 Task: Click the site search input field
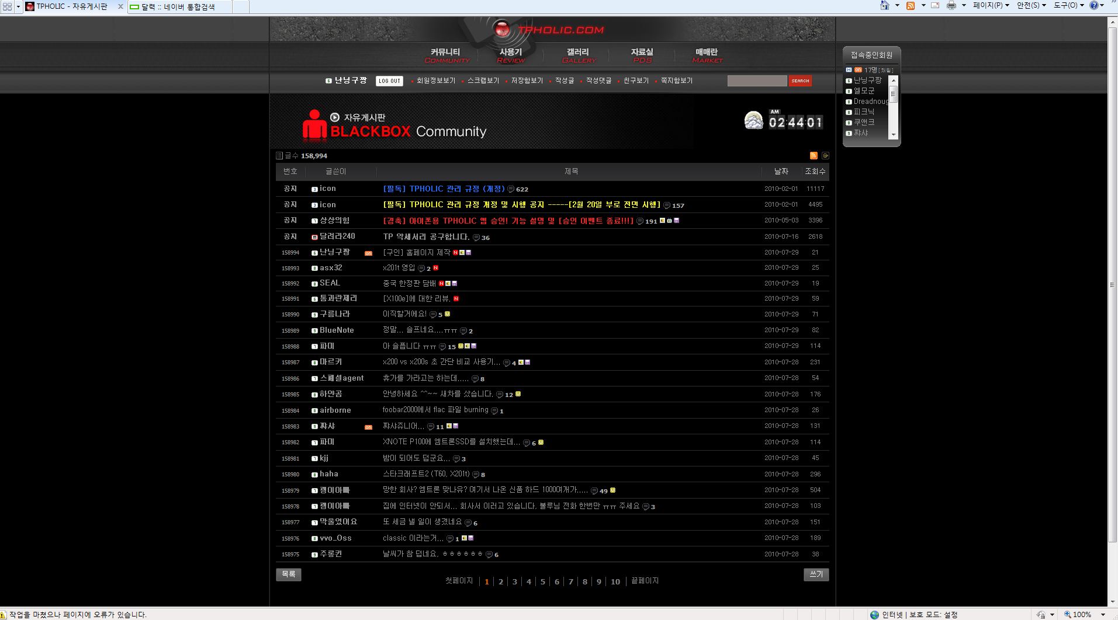757,81
